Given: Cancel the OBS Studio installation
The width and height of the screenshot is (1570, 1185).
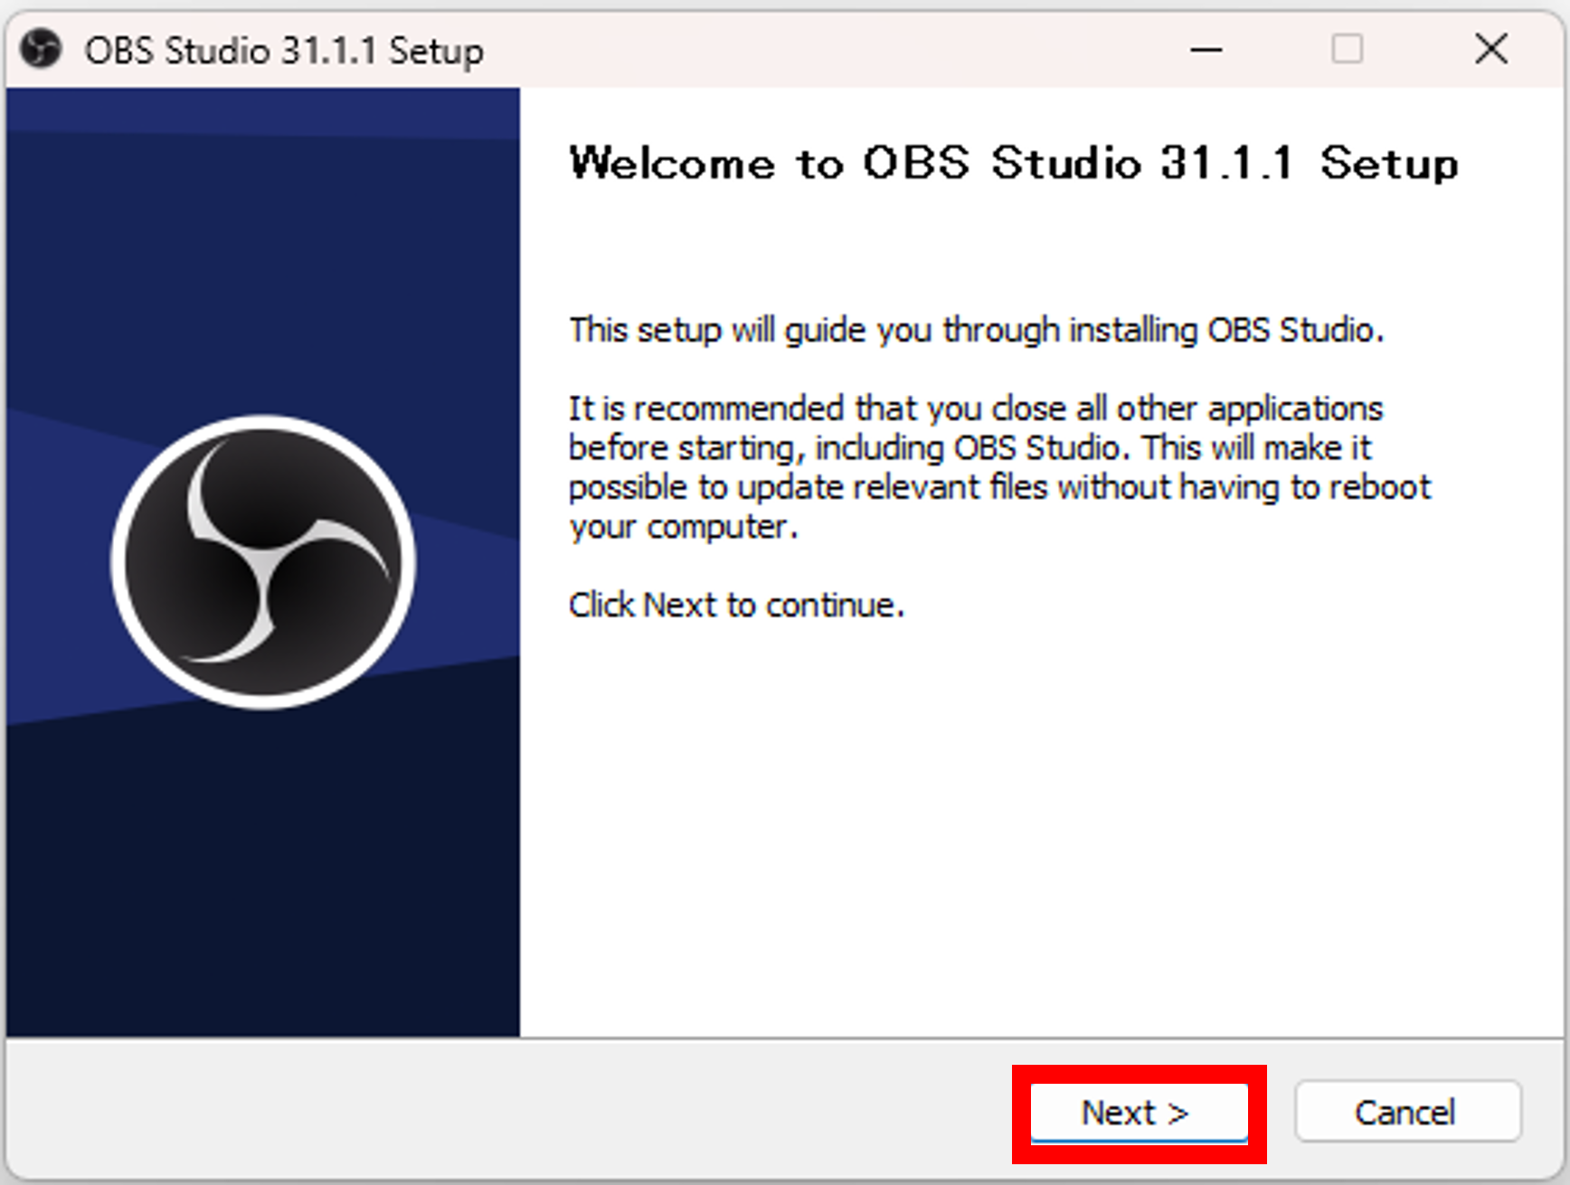Looking at the screenshot, I should tap(1406, 1112).
